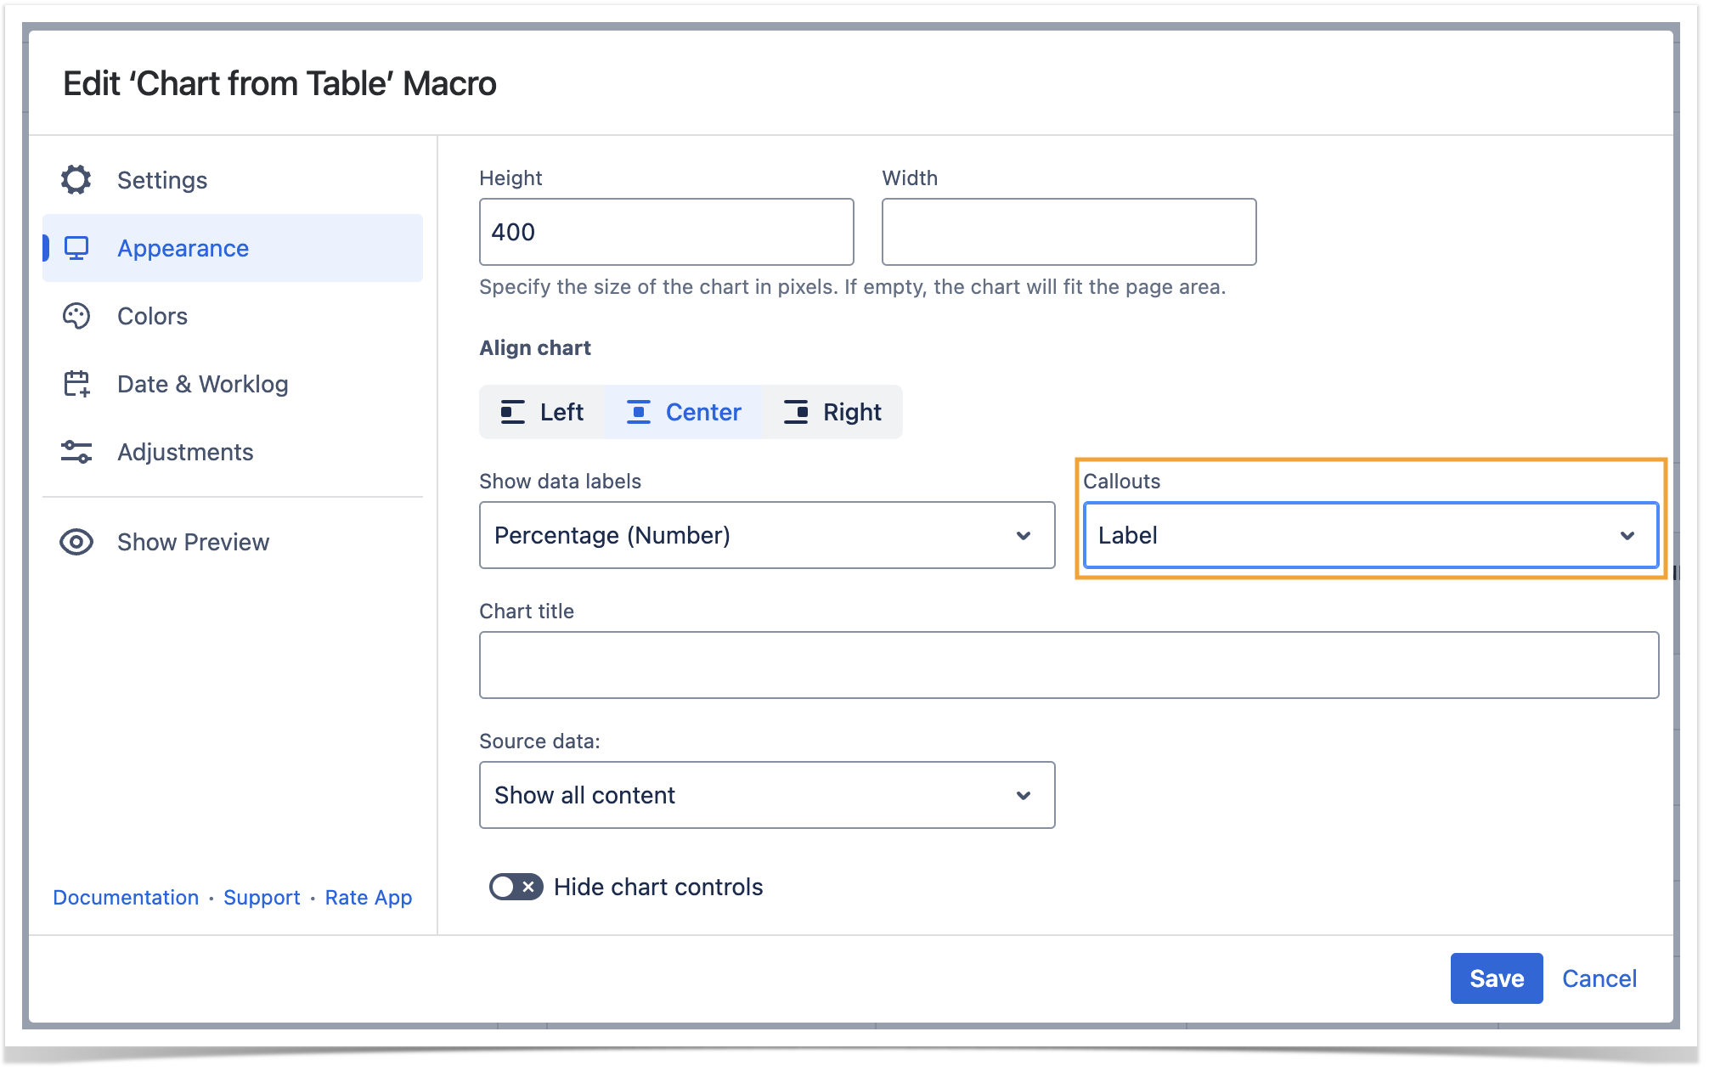Open Show data labels dropdown
This screenshot has height=1071, width=1709.
click(x=766, y=535)
